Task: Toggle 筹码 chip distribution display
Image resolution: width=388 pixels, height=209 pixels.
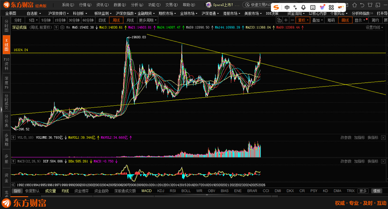Action: 331,20
